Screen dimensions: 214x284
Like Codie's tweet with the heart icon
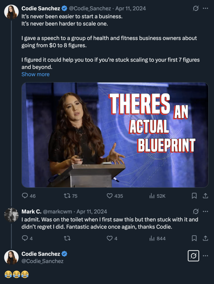(109, 196)
